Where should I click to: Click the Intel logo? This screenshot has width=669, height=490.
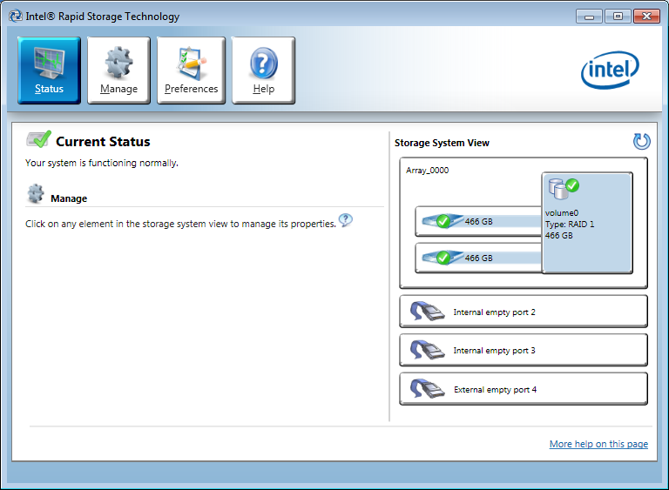pyautogui.click(x=610, y=70)
